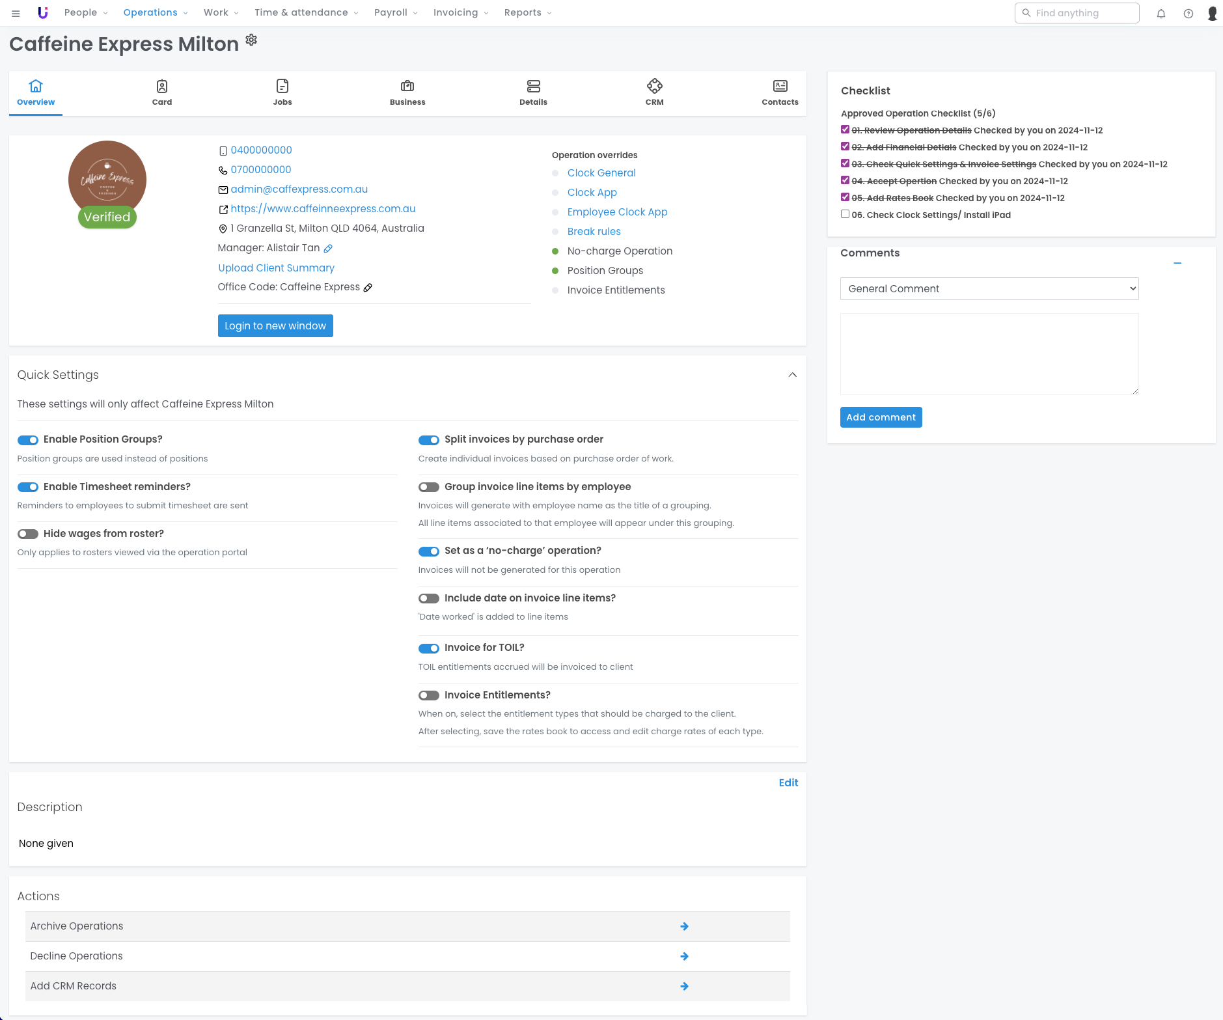Viewport: 1223px width, 1020px height.
Task: Switch to the CRM tab
Action: point(654,92)
